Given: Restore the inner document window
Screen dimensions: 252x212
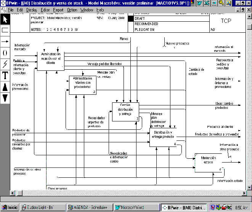Looking at the screenshot, I should click(x=243, y=10).
